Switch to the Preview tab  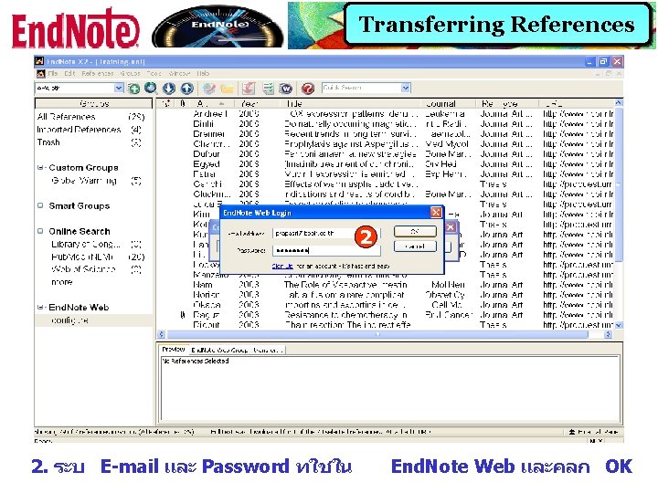click(174, 349)
